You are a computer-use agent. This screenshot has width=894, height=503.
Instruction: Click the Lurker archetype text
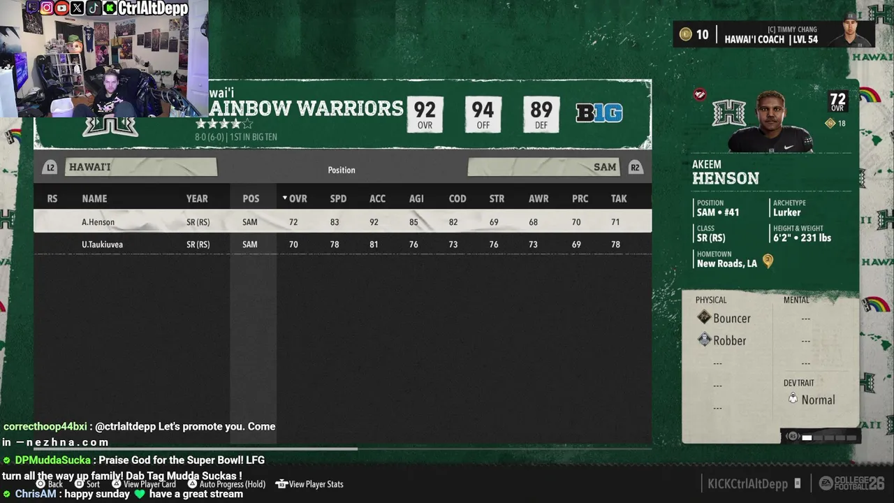[x=787, y=212]
